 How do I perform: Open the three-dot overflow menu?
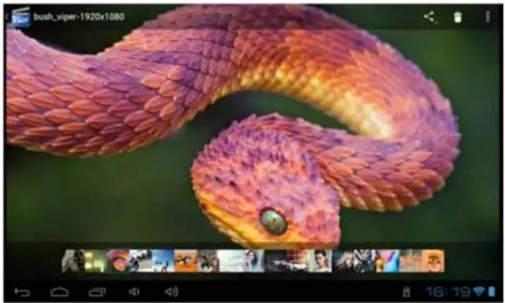(487, 16)
